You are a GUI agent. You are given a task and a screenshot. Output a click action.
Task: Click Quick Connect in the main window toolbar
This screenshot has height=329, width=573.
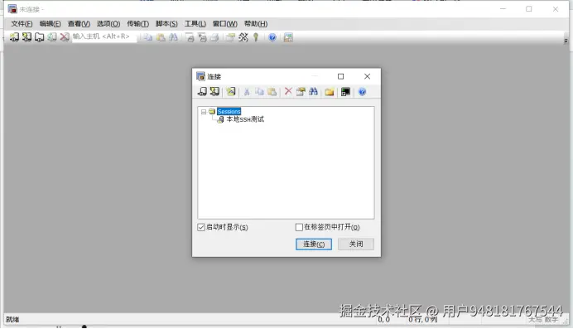coord(26,37)
